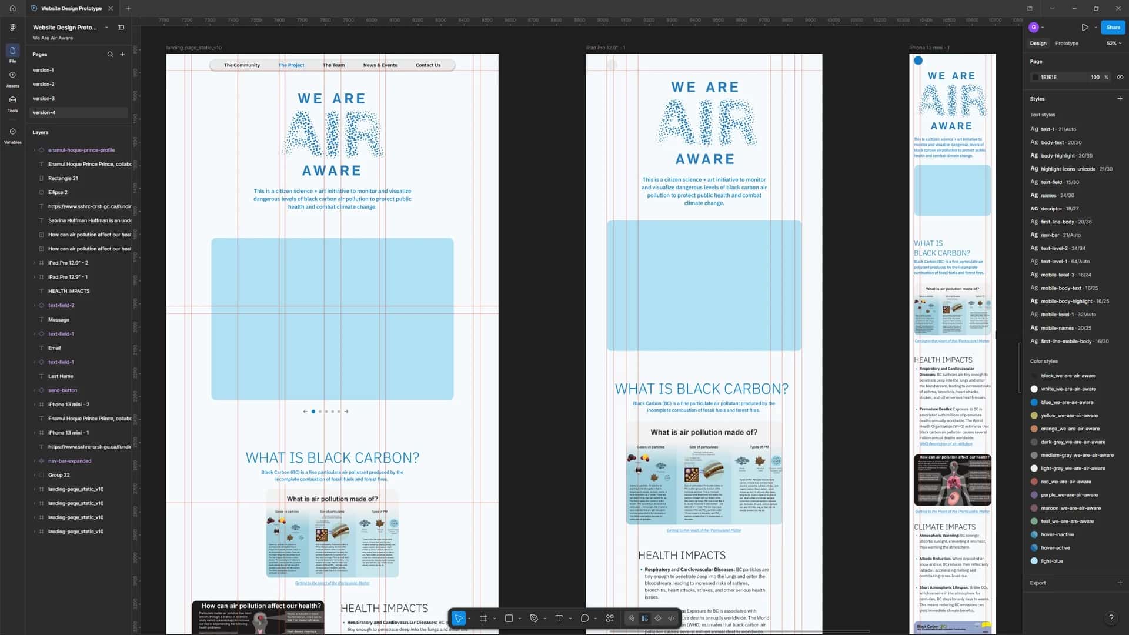Open the Pen tool dropdown arrow
The height and width of the screenshot is (635, 1129).
(545, 619)
